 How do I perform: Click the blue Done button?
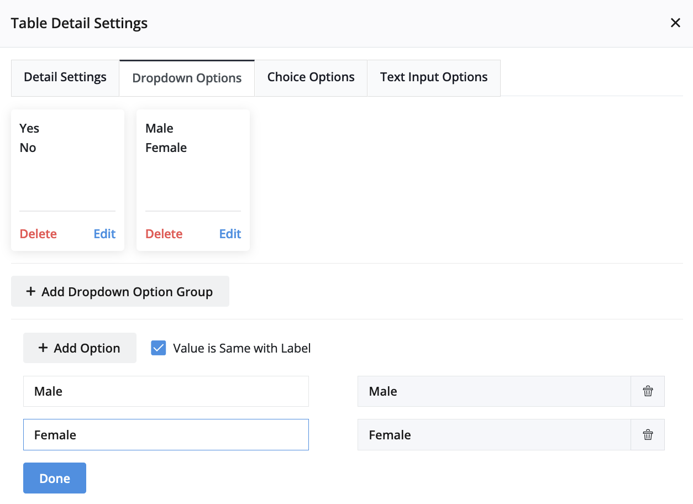tap(55, 478)
